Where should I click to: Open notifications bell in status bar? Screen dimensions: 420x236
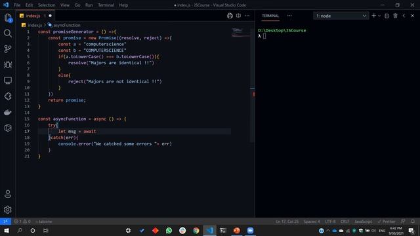[x=413, y=222]
